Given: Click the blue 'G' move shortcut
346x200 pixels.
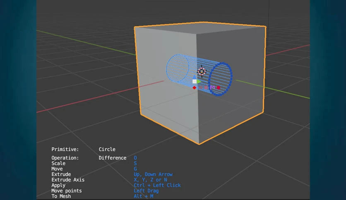Looking at the screenshot, I should point(135,169).
